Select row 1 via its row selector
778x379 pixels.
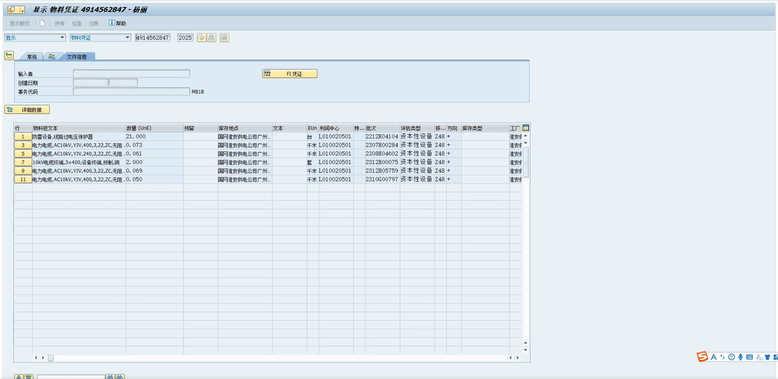[x=23, y=137]
